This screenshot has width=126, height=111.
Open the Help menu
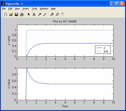click(x=53, y=9)
